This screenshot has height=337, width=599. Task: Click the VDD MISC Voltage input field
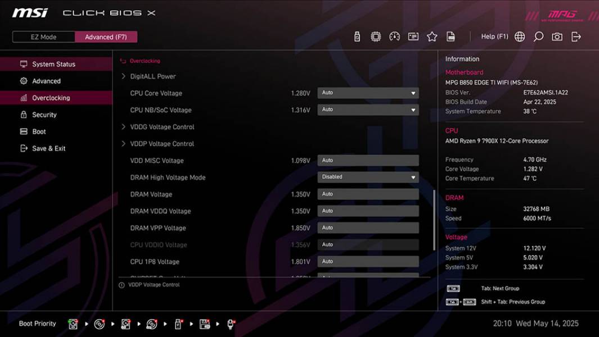pyautogui.click(x=368, y=160)
